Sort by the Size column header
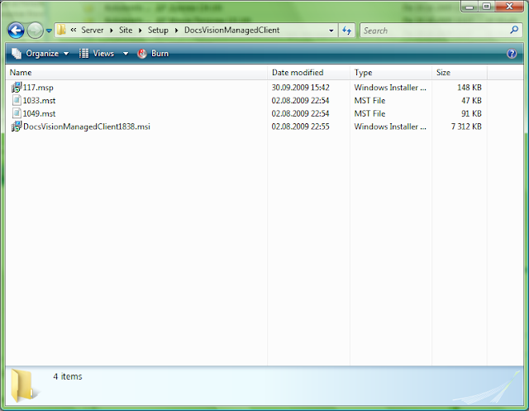The width and height of the screenshot is (529, 411). [x=460, y=73]
